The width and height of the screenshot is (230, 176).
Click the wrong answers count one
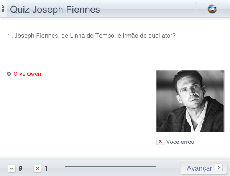[x=46, y=168]
